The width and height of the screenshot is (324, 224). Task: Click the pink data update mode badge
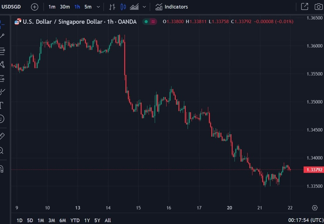coord(153,22)
